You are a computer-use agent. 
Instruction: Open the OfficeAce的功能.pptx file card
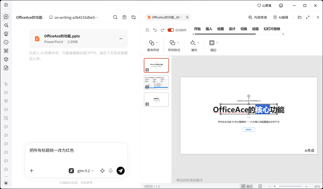pos(78,39)
